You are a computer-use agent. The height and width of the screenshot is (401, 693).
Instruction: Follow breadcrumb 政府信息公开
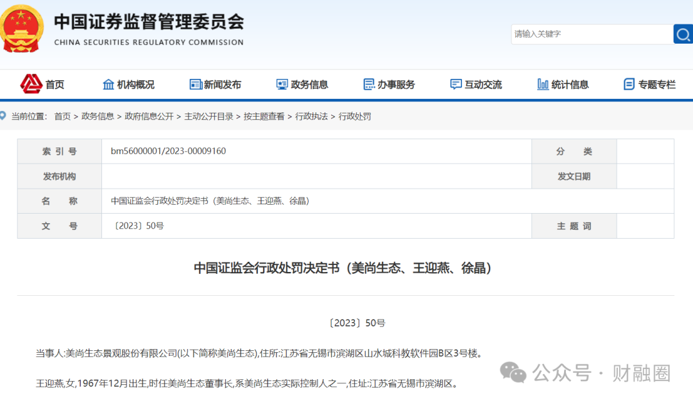click(150, 116)
